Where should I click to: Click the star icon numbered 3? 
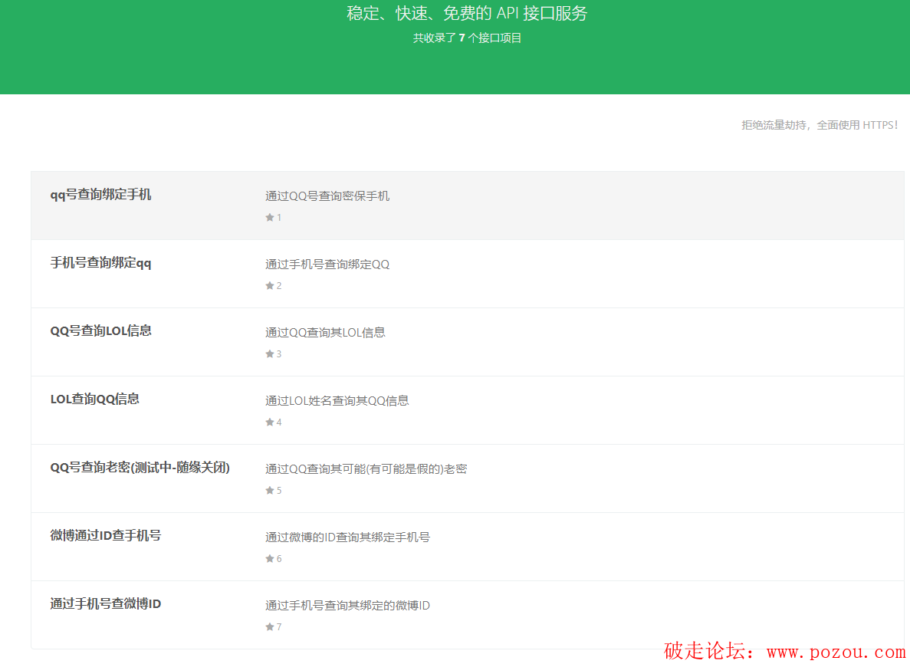pyautogui.click(x=270, y=354)
